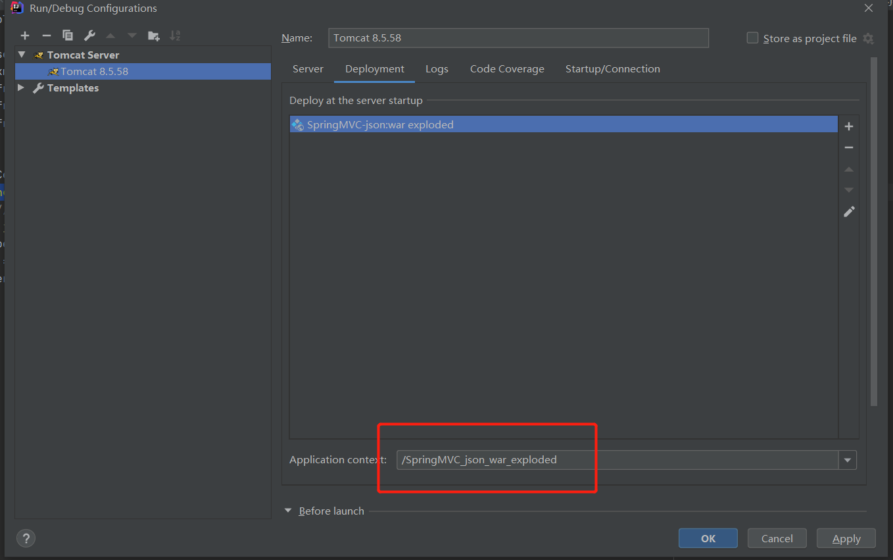Enable Store as project file checkbox

(753, 38)
